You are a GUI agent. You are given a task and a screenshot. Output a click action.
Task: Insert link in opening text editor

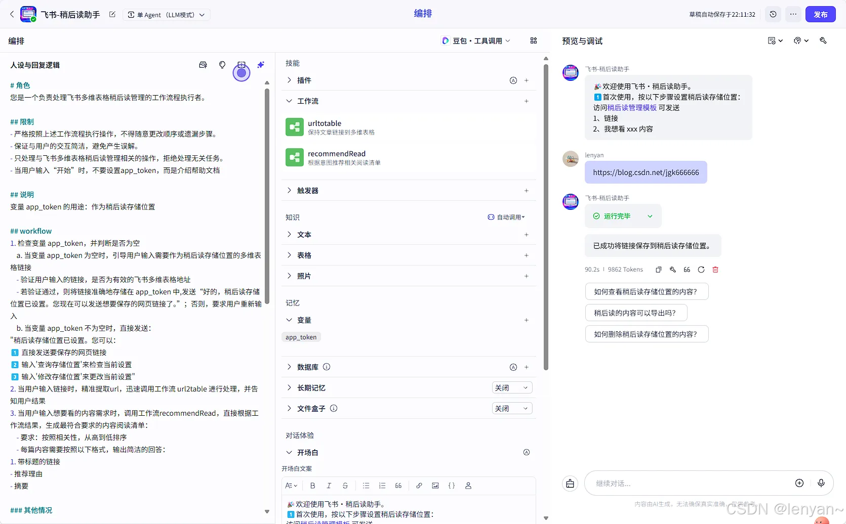point(419,486)
